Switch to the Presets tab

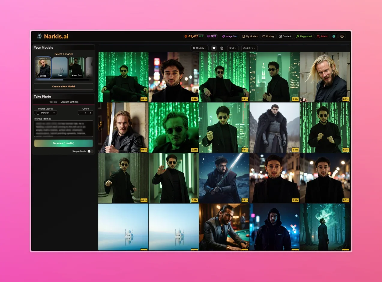(53, 102)
